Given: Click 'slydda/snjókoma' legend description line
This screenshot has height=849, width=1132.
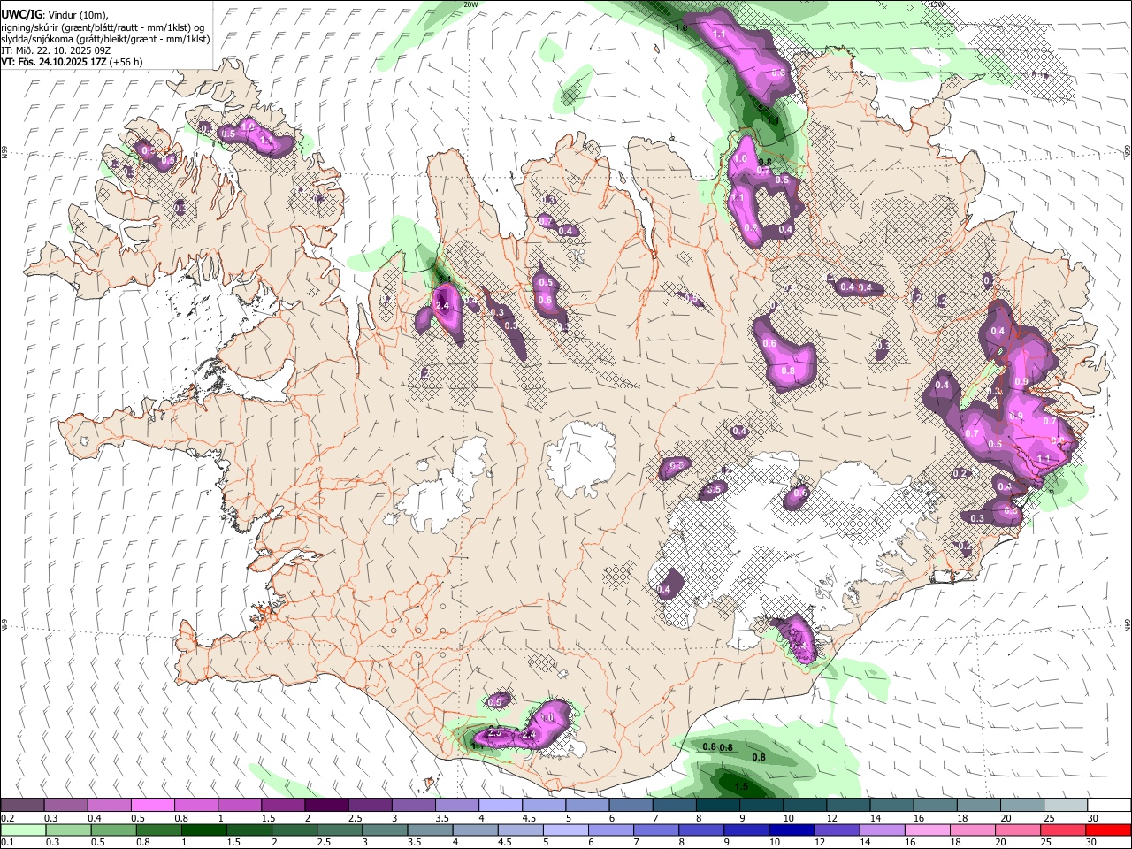Looking at the screenshot, I should (x=104, y=39).
